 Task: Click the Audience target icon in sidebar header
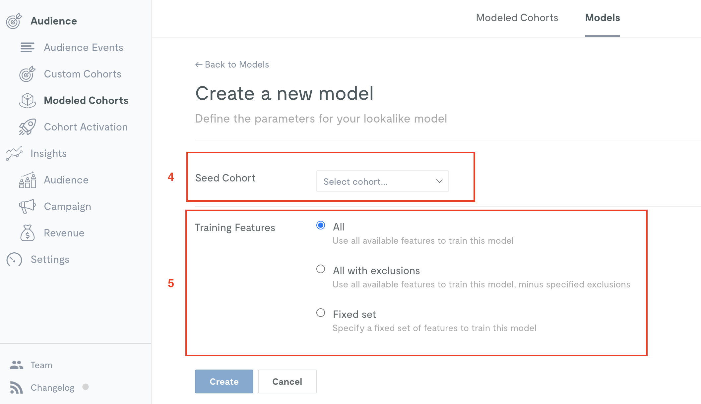(x=14, y=21)
